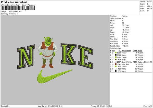The width and height of the screenshot is (153, 108).
Task: Select the 'Brick Red' description text
Action: tap(125, 64)
